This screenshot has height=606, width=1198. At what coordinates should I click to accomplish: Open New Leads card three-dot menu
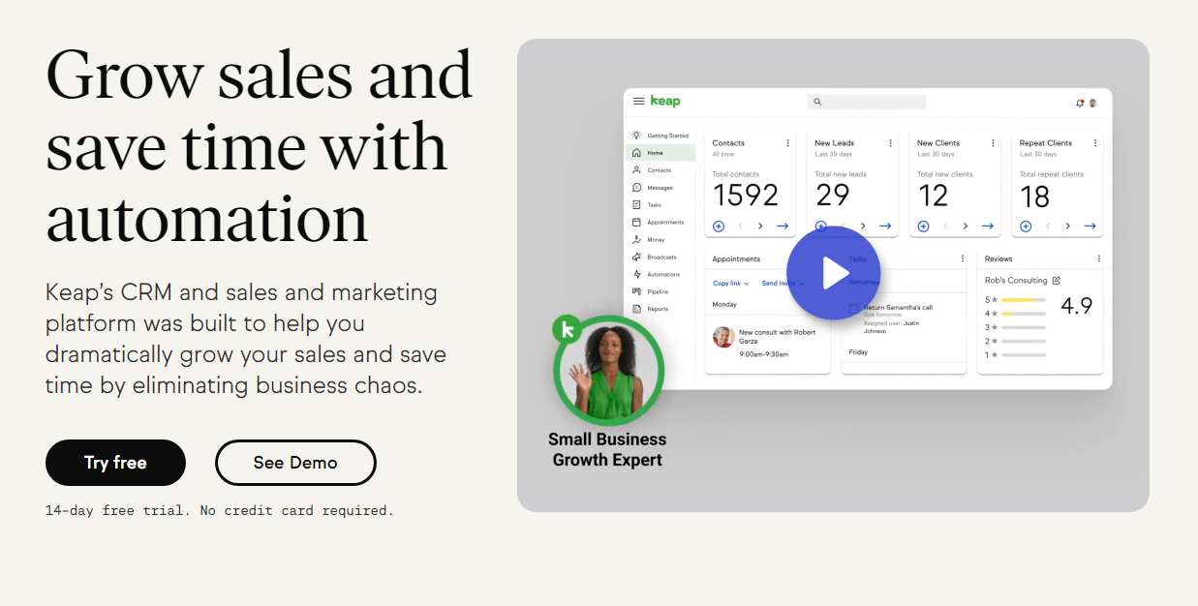[890, 143]
